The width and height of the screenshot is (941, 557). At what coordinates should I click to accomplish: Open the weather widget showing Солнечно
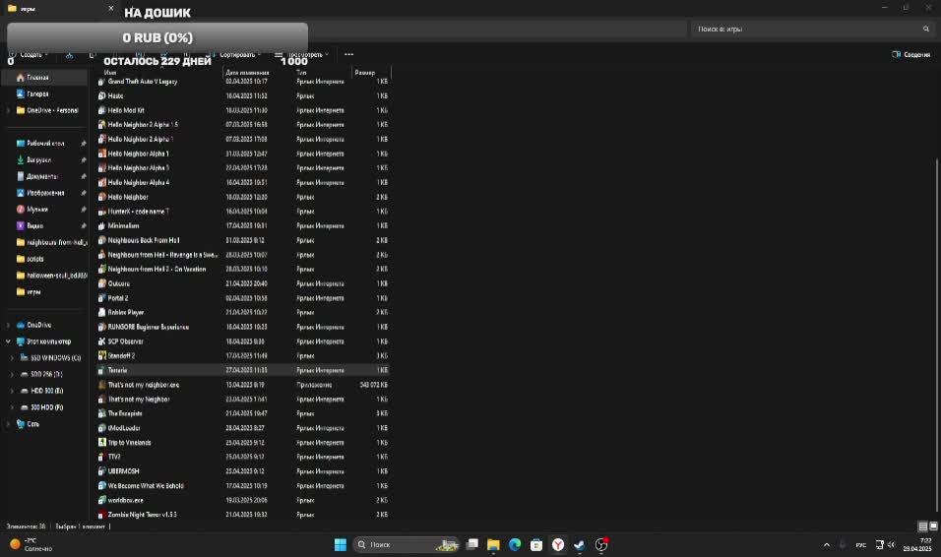pyautogui.click(x=31, y=544)
